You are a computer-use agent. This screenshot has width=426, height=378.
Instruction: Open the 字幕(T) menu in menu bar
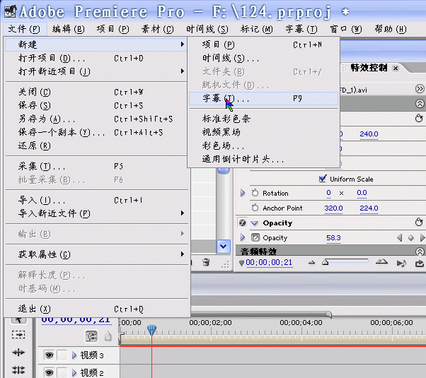tap(301, 29)
